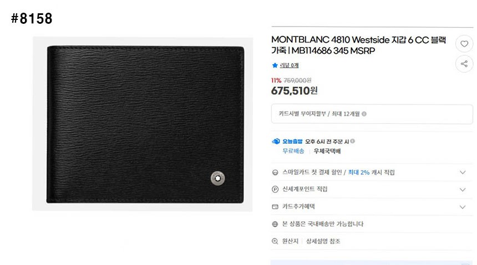This screenshot has width=477, height=265.
Task: Click info icon beside 최대 12개월
Action: (364, 114)
